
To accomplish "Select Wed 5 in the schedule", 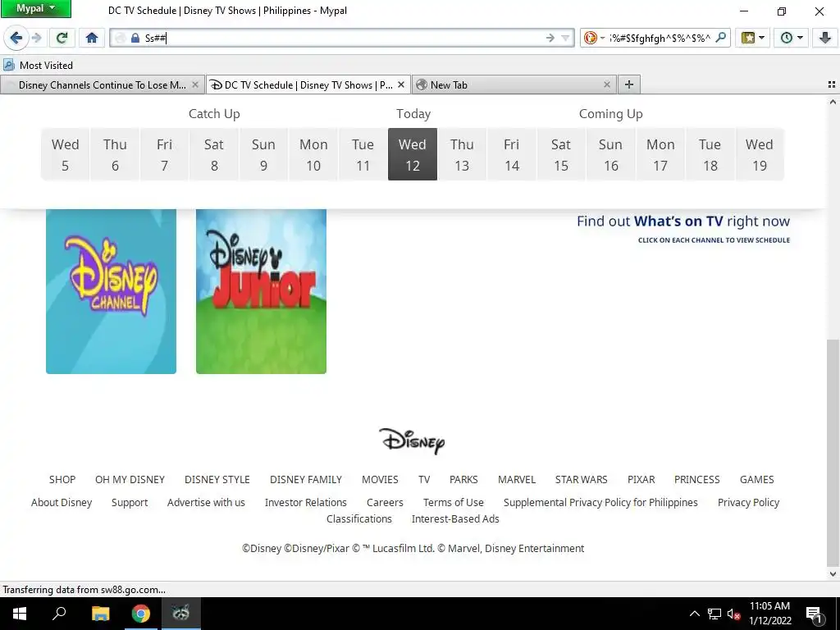I will (66, 154).
